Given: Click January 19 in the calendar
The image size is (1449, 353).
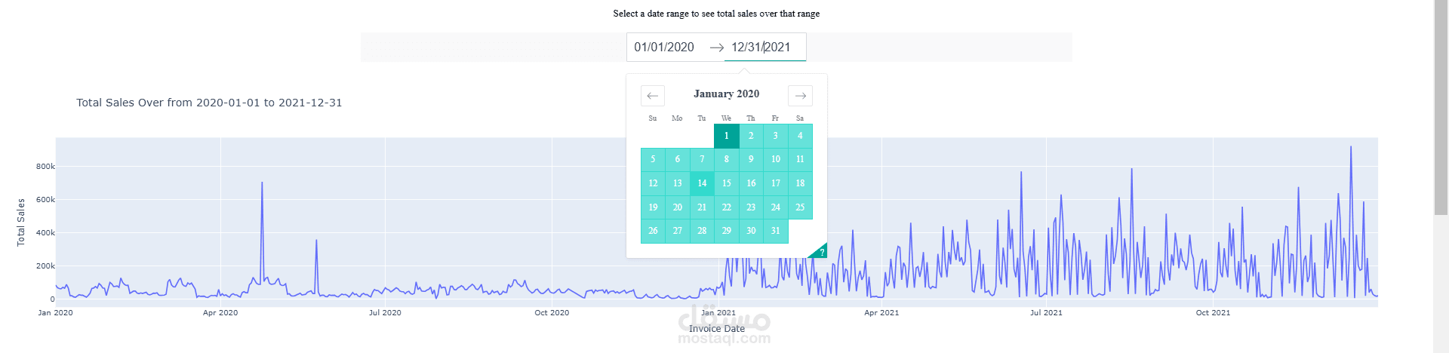Looking at the screenshot, I should tap(653, 207).
